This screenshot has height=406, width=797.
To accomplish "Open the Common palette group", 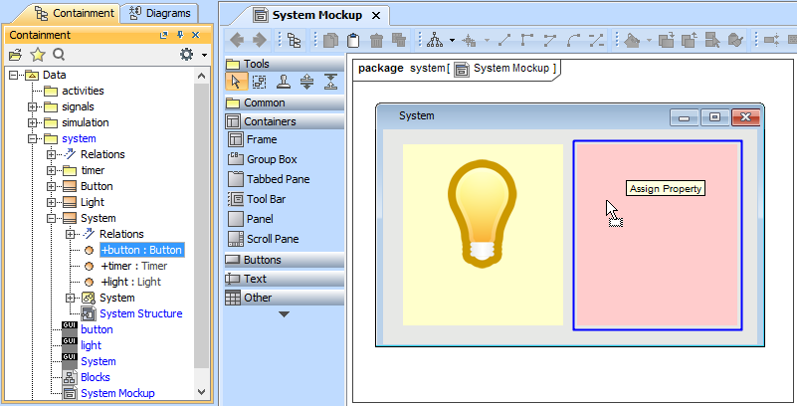I will point(285,102).
